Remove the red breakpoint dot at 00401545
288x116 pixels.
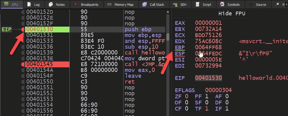(23, 64)
